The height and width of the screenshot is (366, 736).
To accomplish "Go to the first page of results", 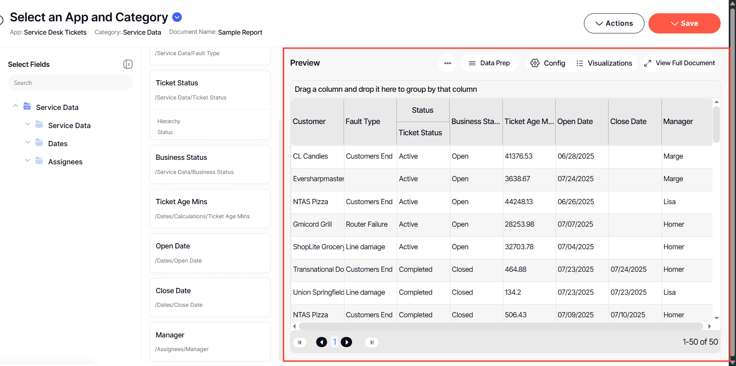I will (299, 342).
